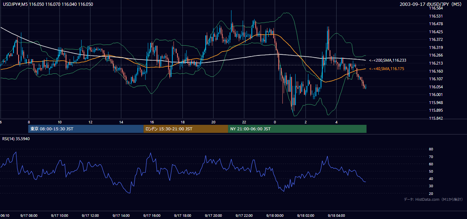
Task: Click price level 116.266 on the axis
Action: coord(436,55)
